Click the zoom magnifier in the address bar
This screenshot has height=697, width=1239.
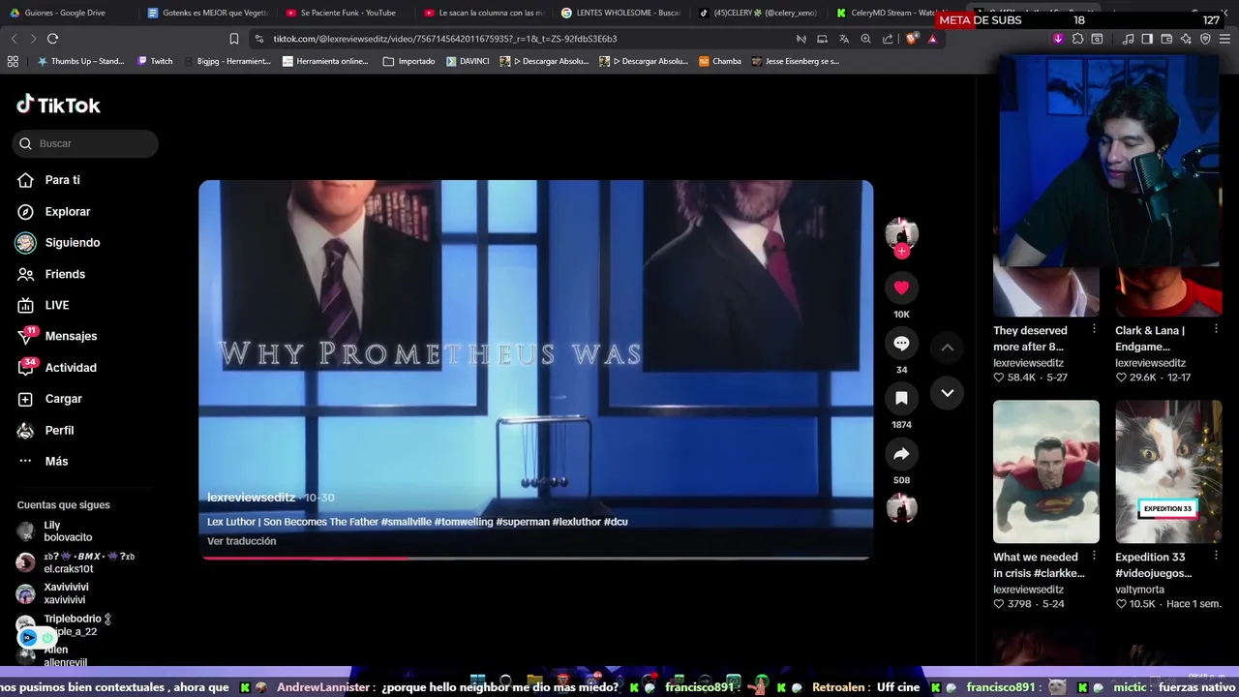pos(865,39)
